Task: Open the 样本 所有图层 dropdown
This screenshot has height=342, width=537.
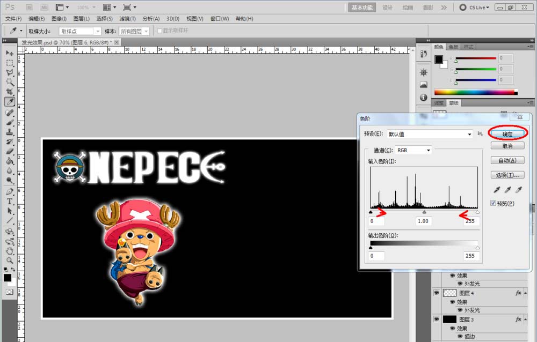Action: click(x=134, y=31)
